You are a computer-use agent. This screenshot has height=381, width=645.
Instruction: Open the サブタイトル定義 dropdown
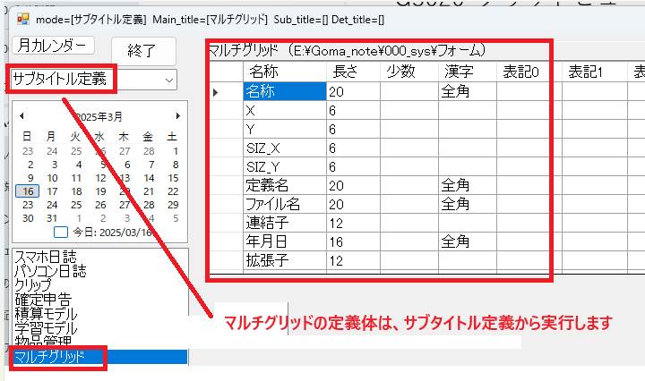[x=169, y=80]
